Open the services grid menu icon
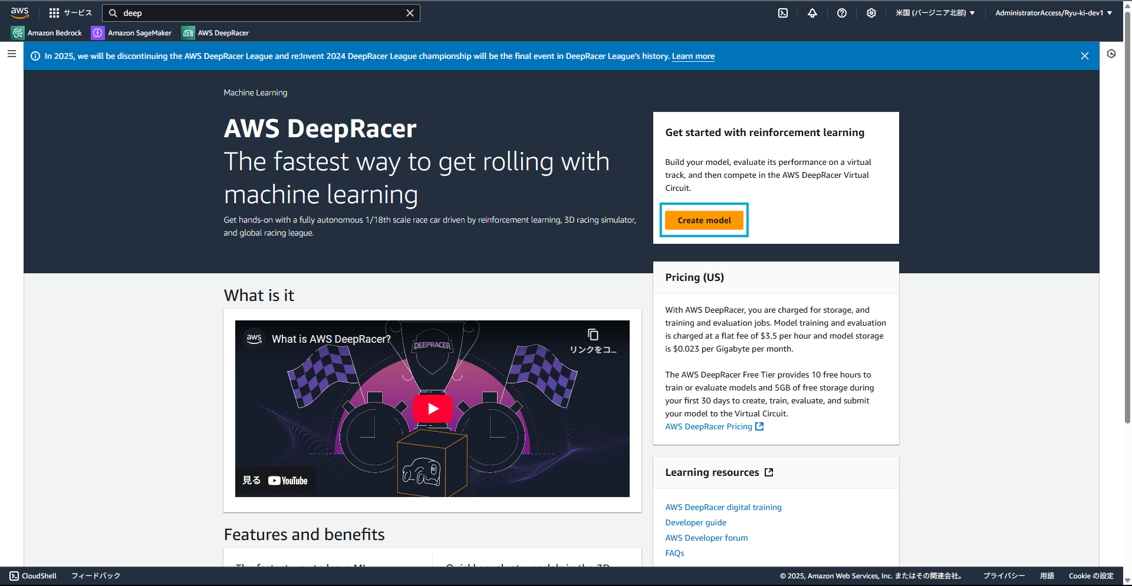Viewport: 1132px width, 586px height. pos(54,13)
